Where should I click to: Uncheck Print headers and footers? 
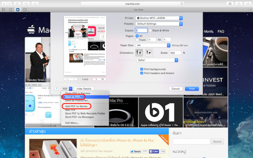(x=142, y=73)
